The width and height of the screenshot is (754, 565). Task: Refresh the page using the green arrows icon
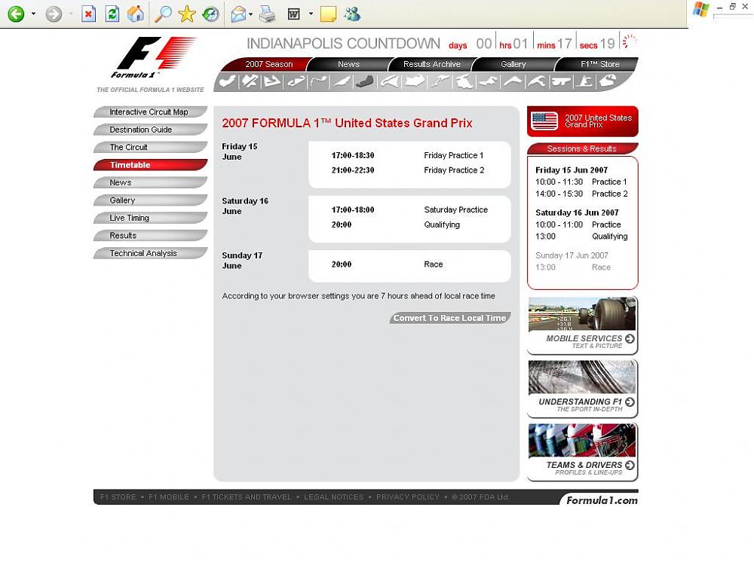point(112,14)
